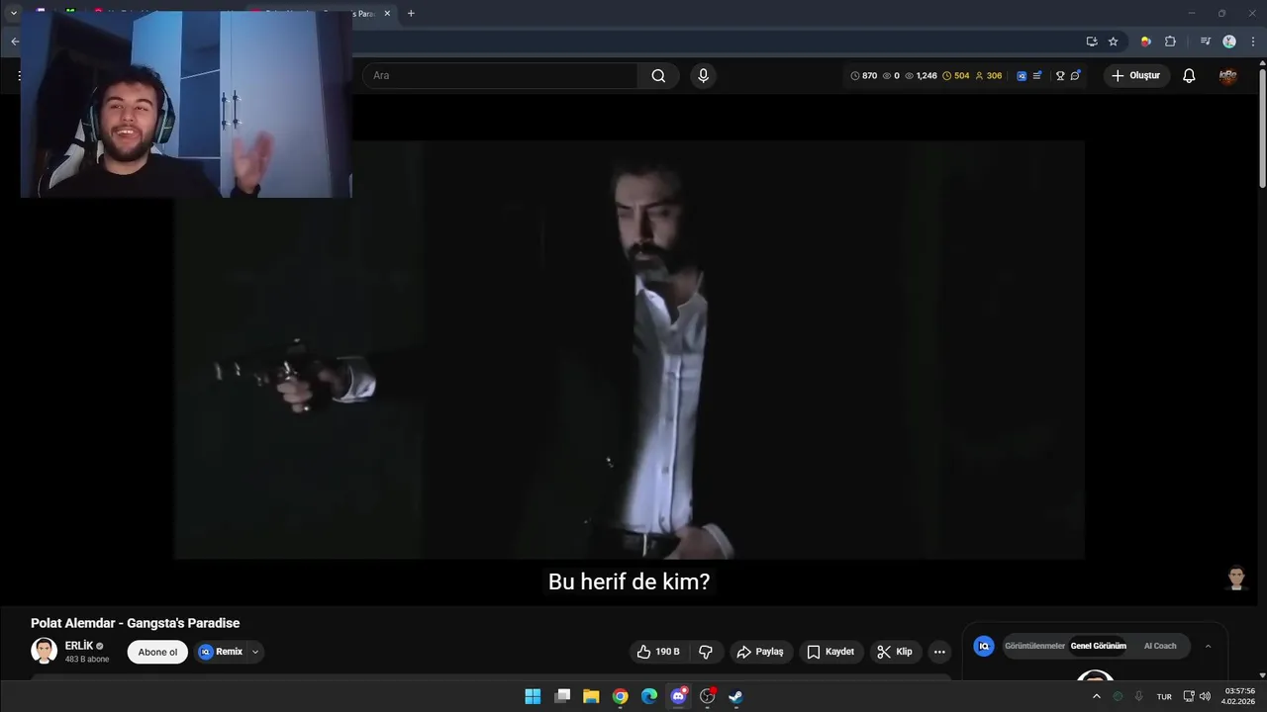Click the 306 subscribers stat

pyautogui.click(x=989, y=75)
